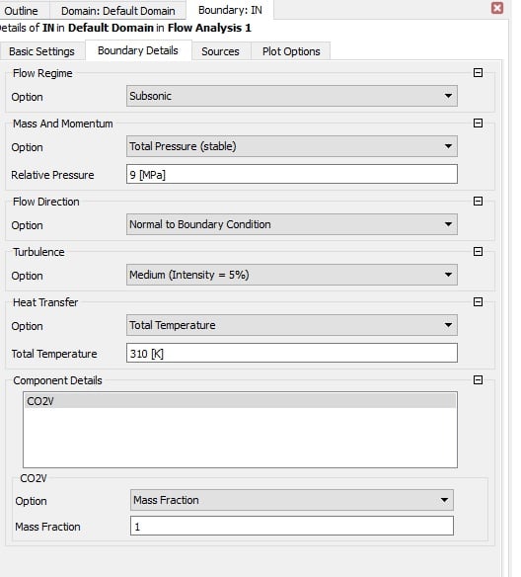Click the Component Details section title
The height and width of the screenshot is (577, 521).
(x=57, y=380)
